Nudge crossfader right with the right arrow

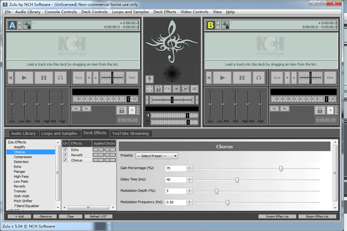(197, 100)
